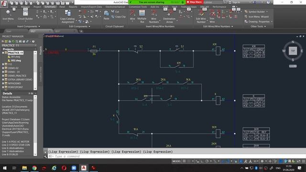Click Sign In in the title bar
This screenshot has width=306, height=172.
(235, 2)
